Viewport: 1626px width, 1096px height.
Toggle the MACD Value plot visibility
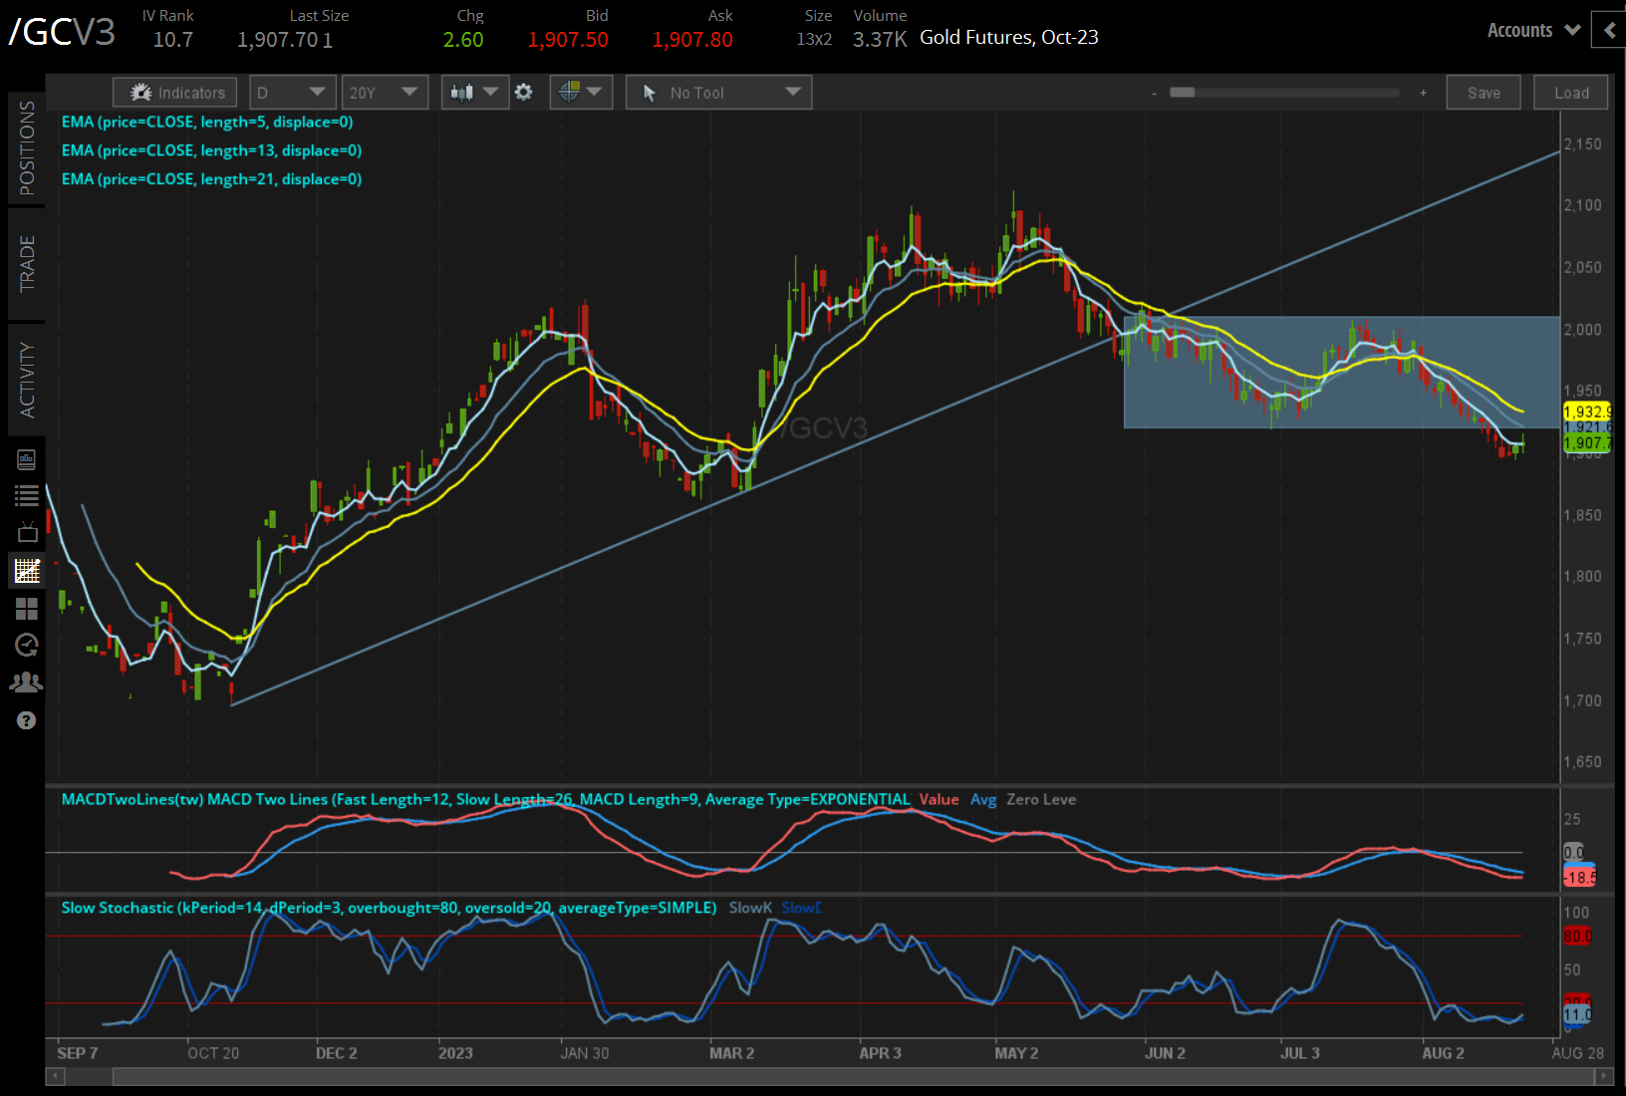click(x=940, y=799)
